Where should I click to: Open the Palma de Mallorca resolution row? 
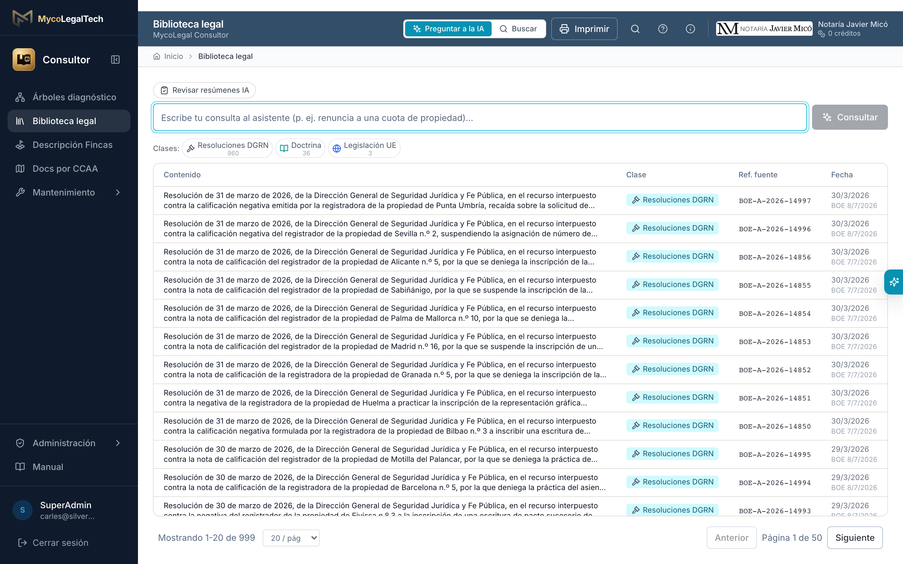coord(520,313)
